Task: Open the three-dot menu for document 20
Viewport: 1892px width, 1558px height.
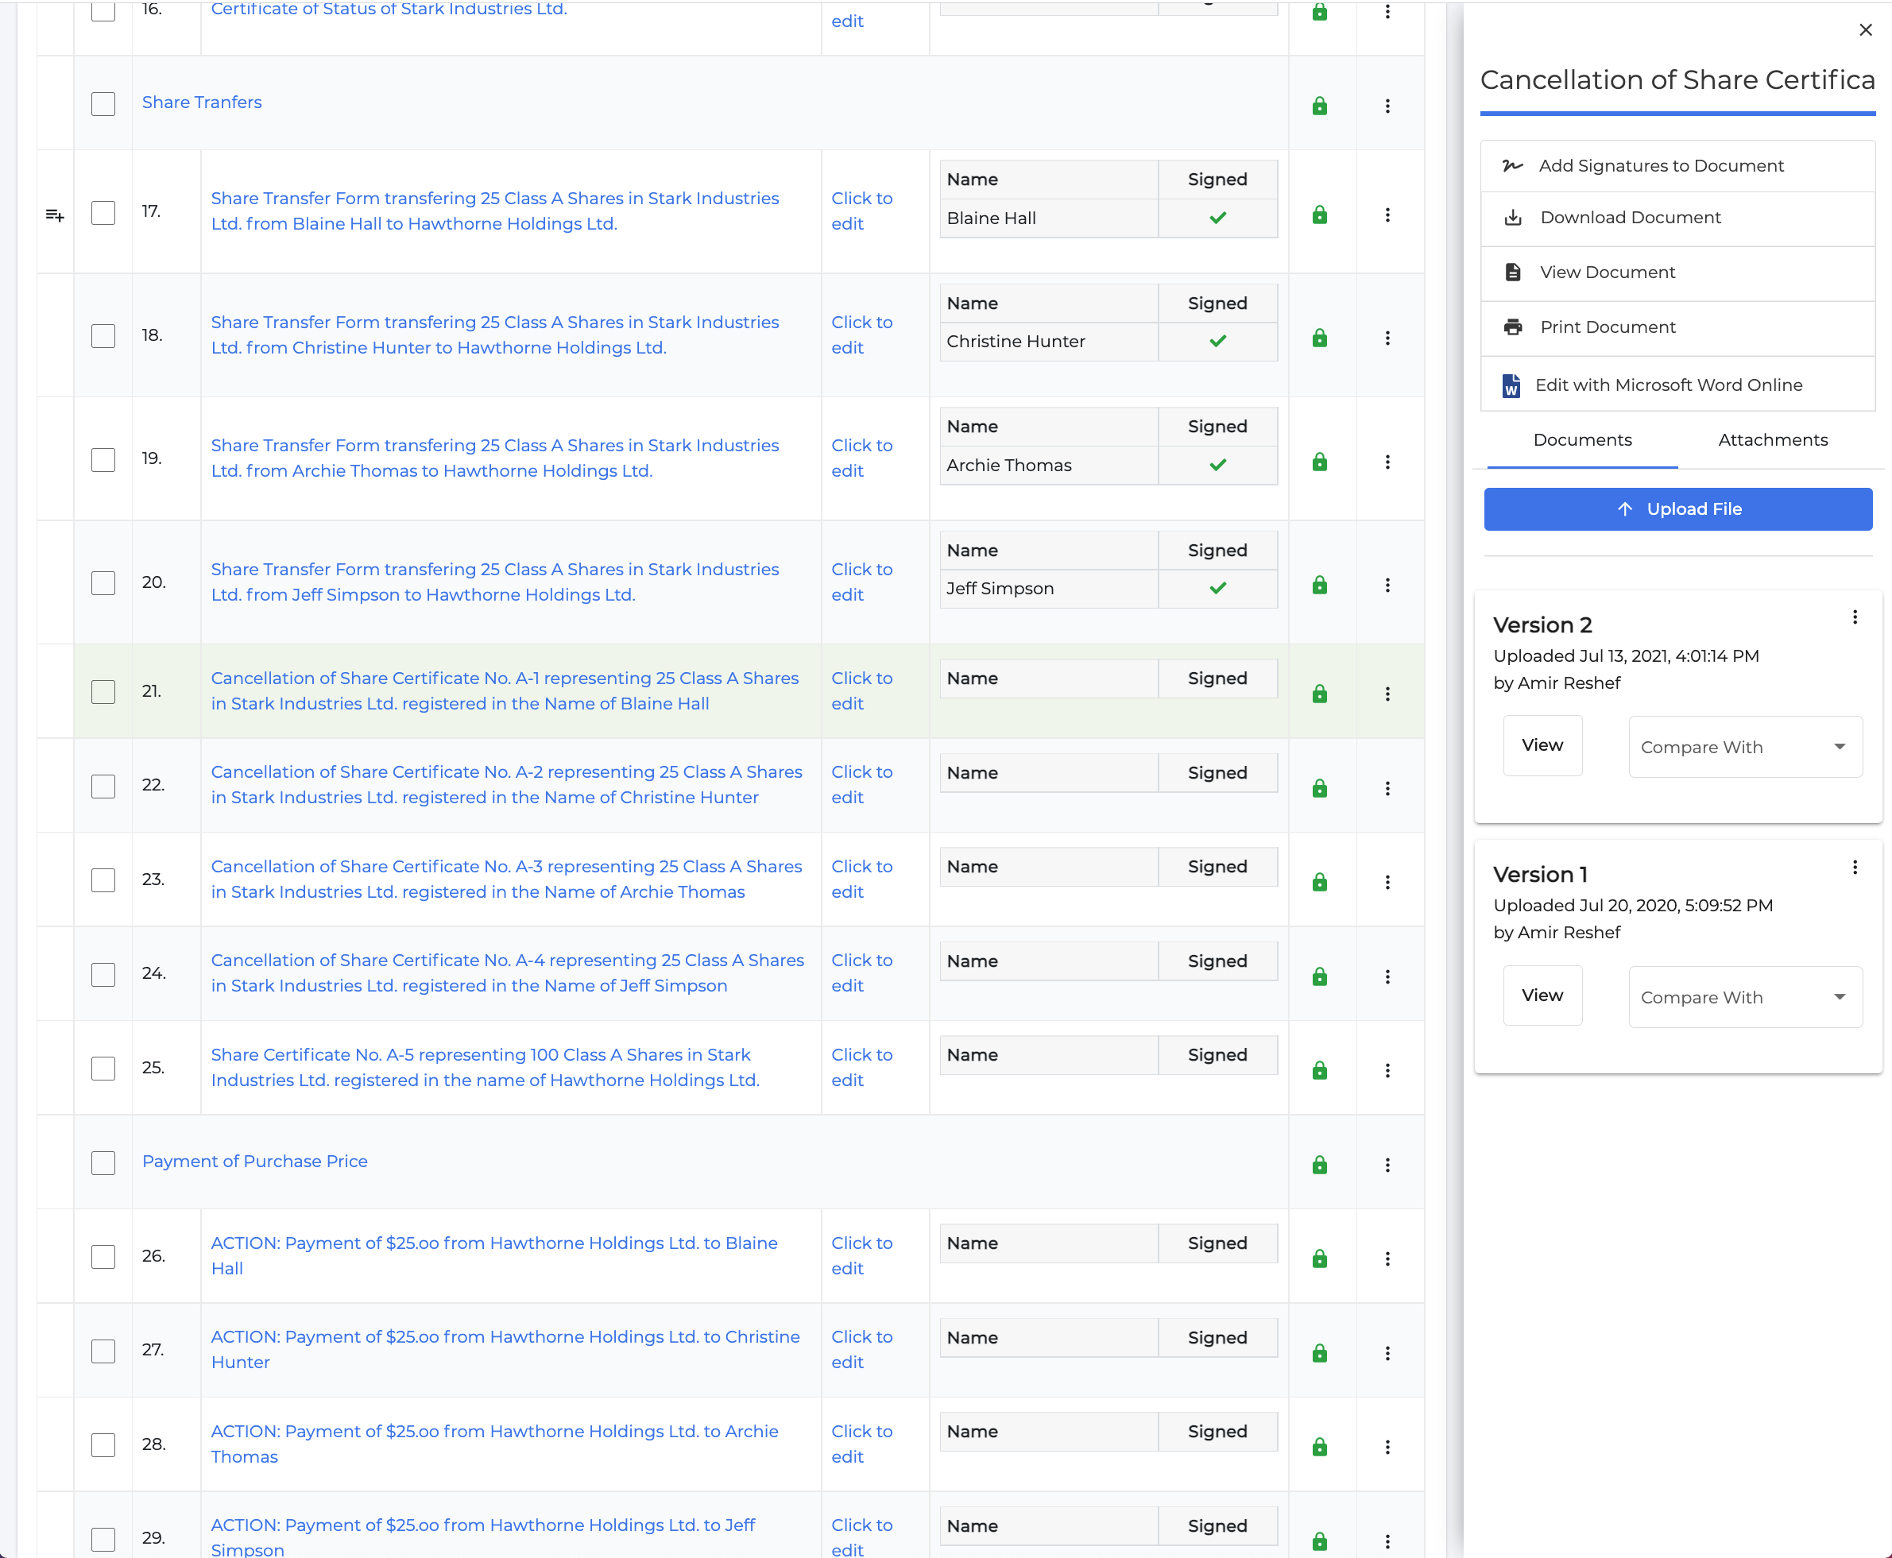Action: tap(1387, 586)
